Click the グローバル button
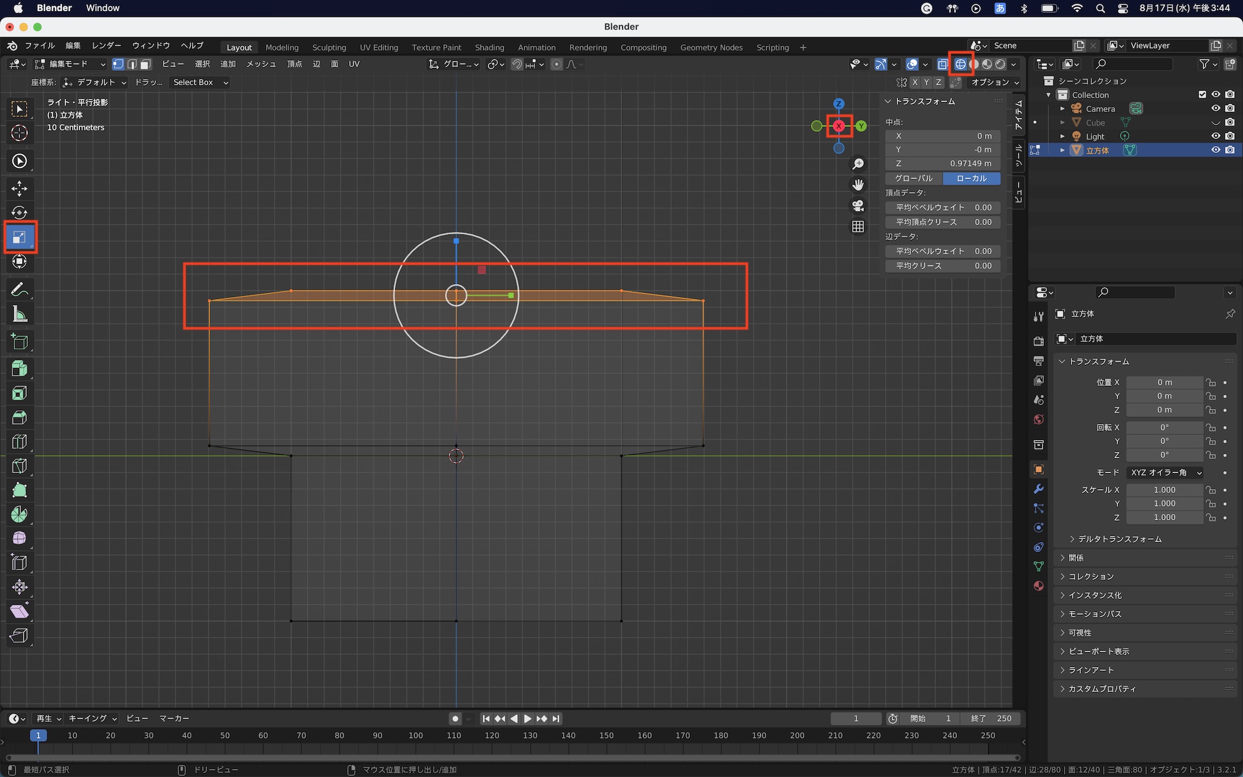 click(914, 178)
